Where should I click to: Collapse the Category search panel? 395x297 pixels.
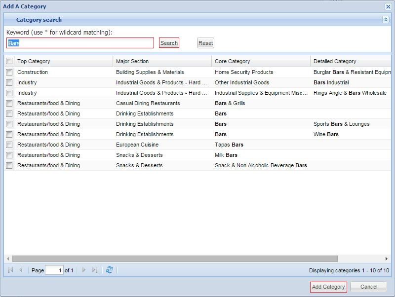tap(386, 20)
